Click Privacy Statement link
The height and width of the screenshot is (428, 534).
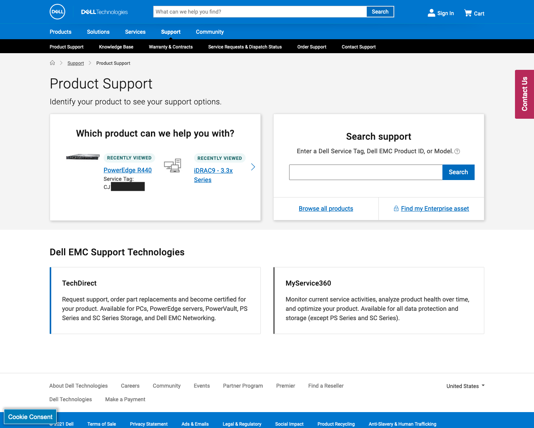pos(149,424)
